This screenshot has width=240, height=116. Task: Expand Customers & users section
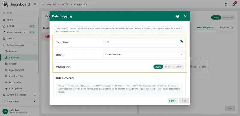click(x=34, y=95)
